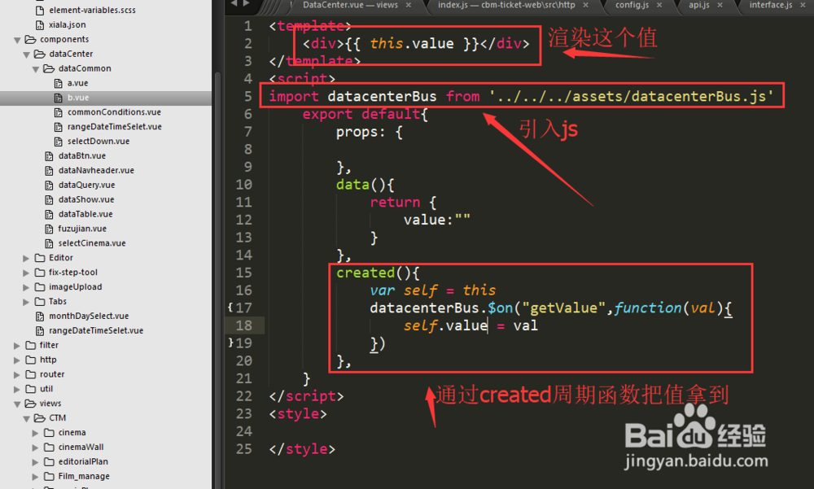The height and width of the screenshot is (489, 814).
Task: Open dataNavheader.vue file
Action: click(x=96, y=170)
